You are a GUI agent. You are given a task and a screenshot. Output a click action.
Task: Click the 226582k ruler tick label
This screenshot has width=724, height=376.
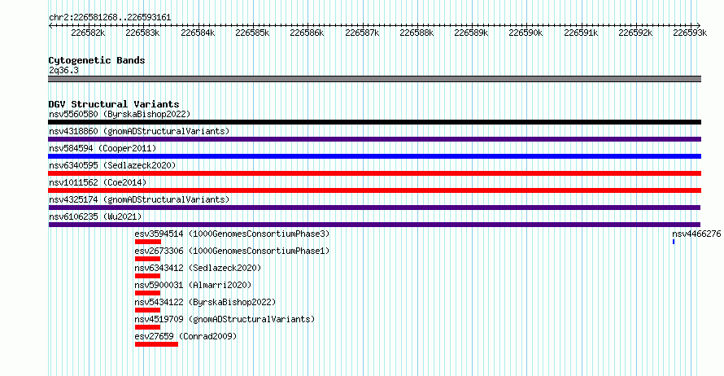point(88,33)
